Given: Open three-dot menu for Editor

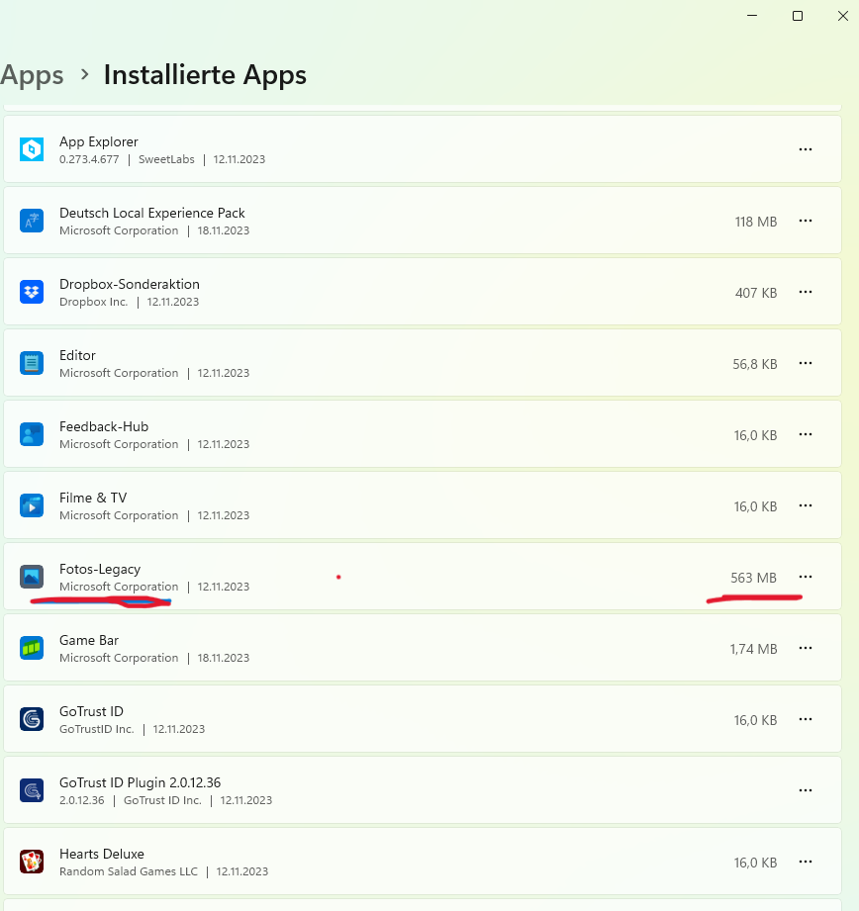Looking at the screenshot, I should pyautogui.click(x=805, y=363).
